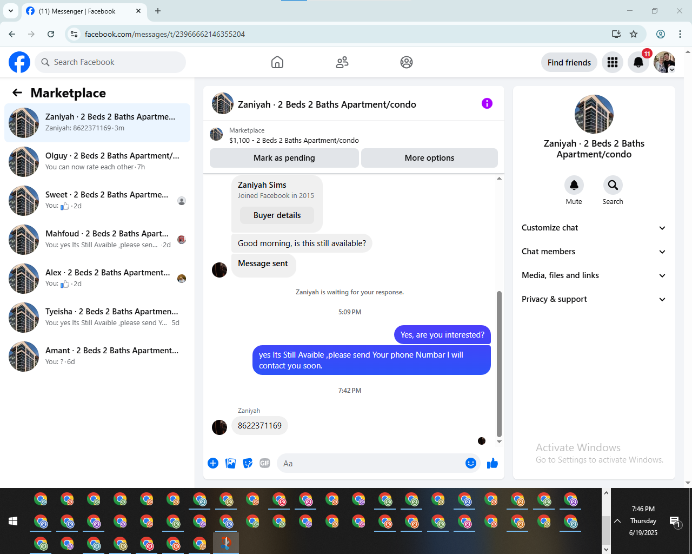Click "Good morning, is this still available?" message
Image resolution: width=692 pixels, height=554 pixels.
[x=302, y=243]
